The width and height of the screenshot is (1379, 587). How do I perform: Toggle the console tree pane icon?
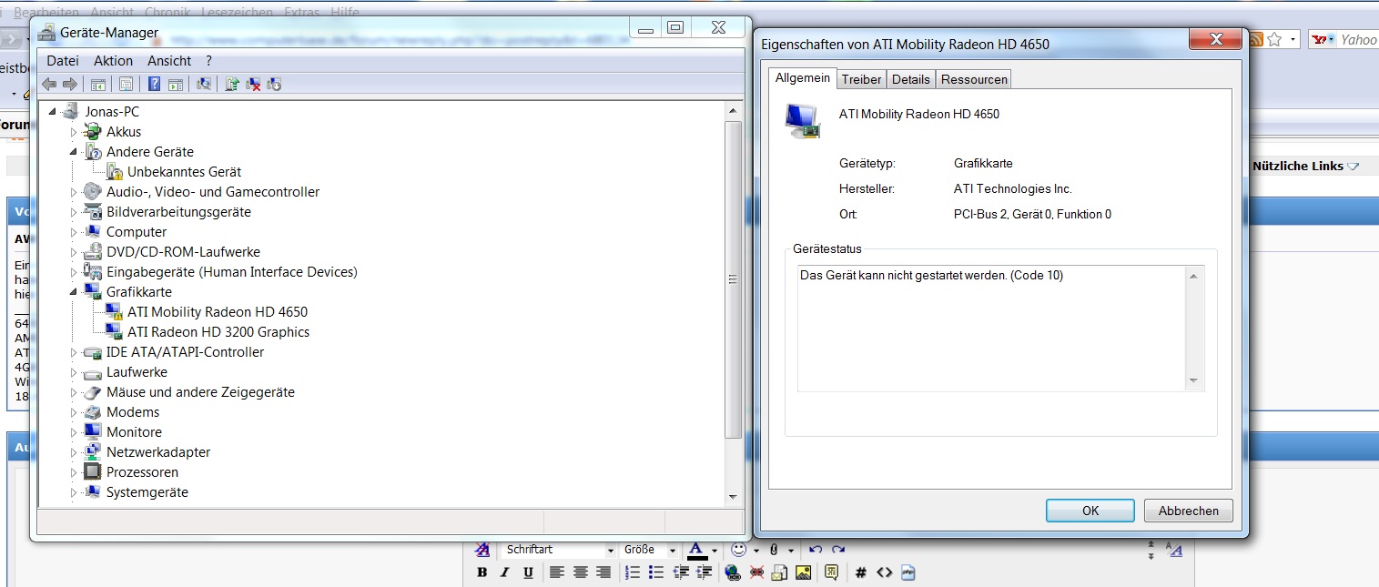coord(98,85)
